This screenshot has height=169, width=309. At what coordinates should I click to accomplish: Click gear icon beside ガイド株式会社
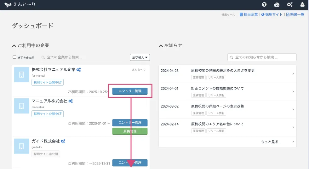tap(63, 141)
